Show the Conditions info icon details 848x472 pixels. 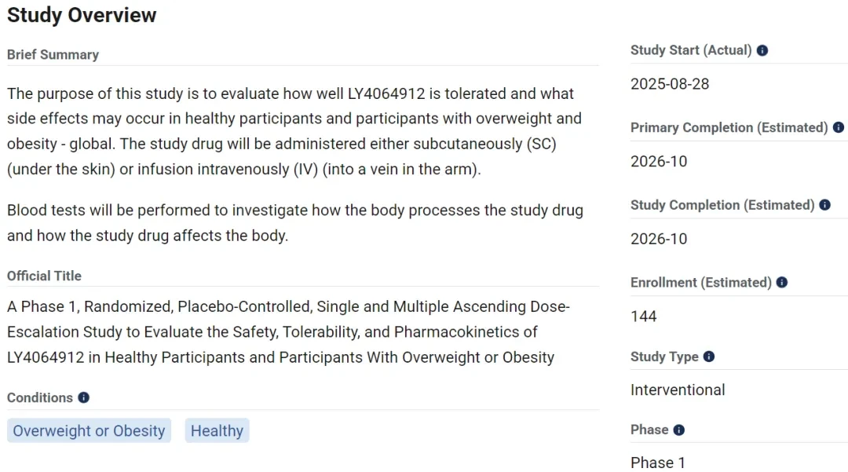click(x=83, y=397)
